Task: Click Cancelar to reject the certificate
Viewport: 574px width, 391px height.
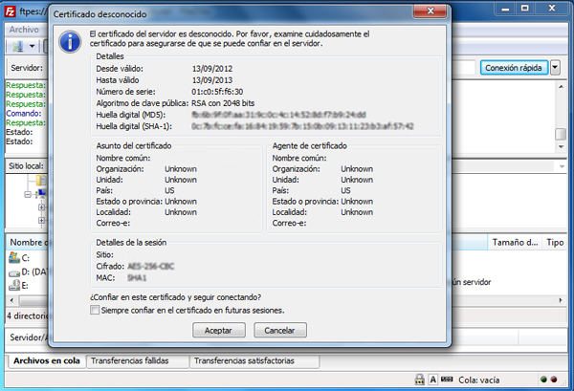Action: coord(280,330)
